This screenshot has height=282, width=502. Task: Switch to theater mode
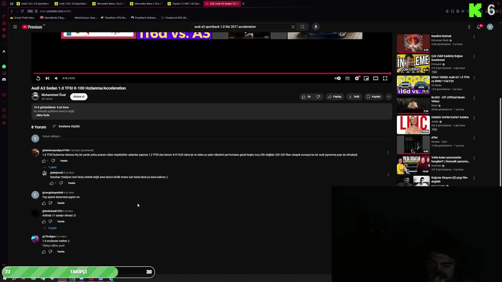[376, 78]
